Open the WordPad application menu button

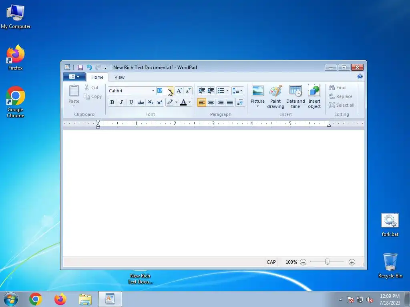74,77
